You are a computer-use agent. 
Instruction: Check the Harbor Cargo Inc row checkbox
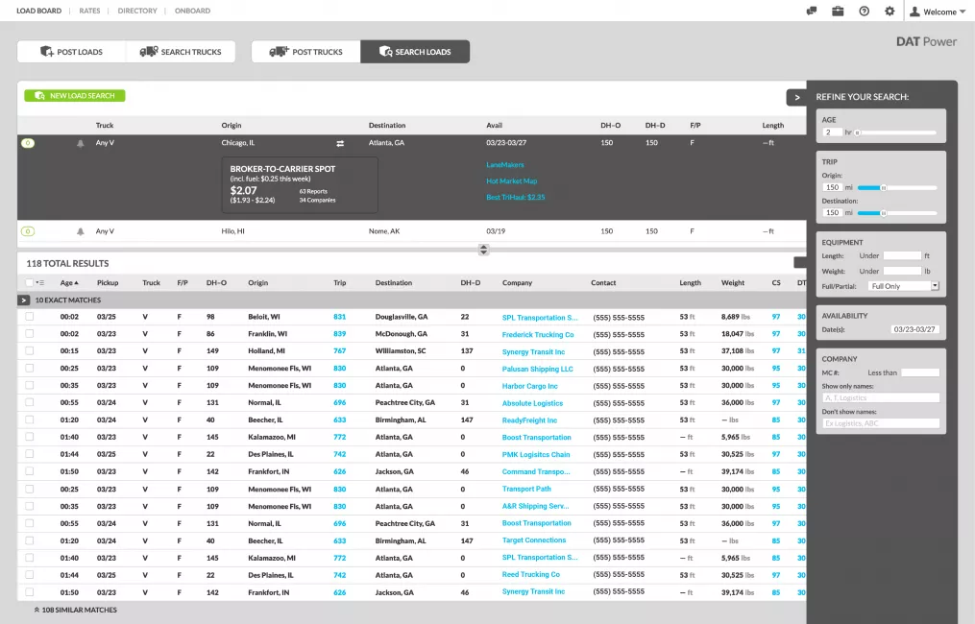tap(29, 385)
